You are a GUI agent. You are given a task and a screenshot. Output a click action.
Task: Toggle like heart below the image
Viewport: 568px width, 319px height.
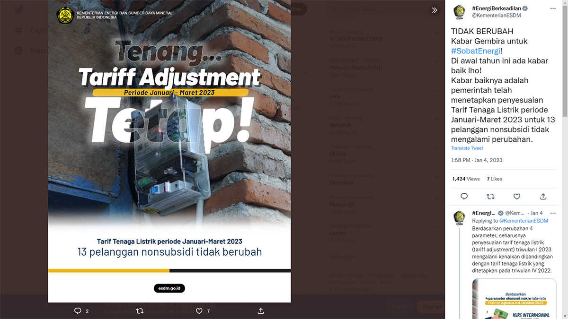(x=199, y=311)
